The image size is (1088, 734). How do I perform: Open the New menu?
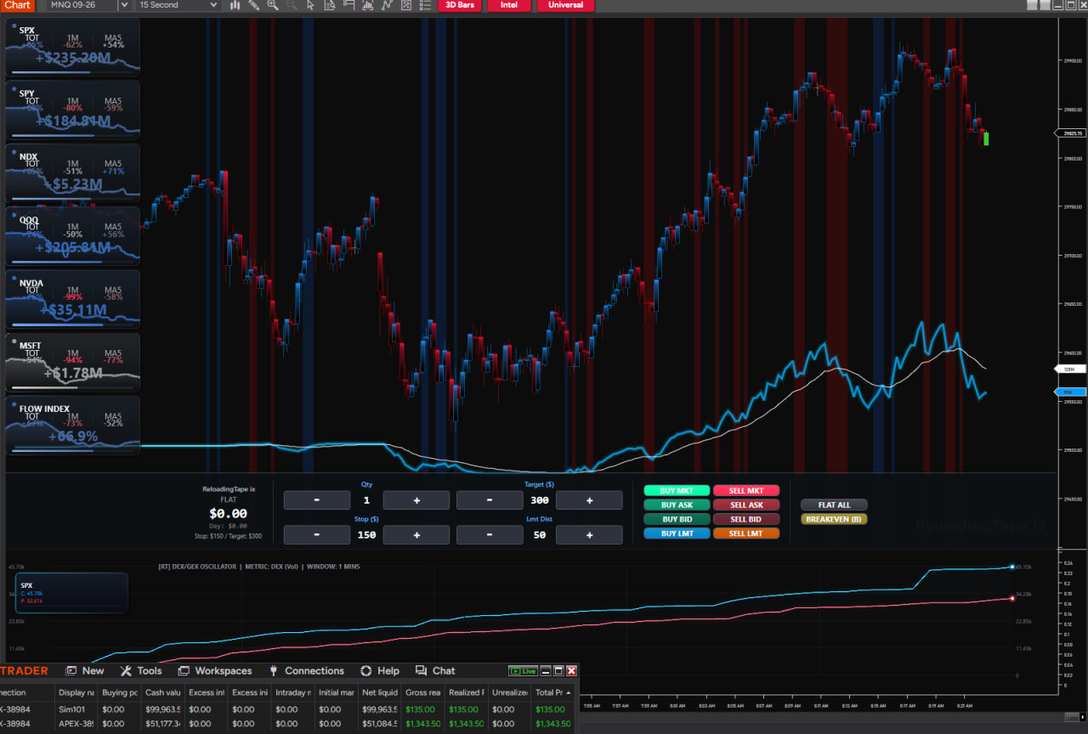pyautogui.click(x=93, y=671)
